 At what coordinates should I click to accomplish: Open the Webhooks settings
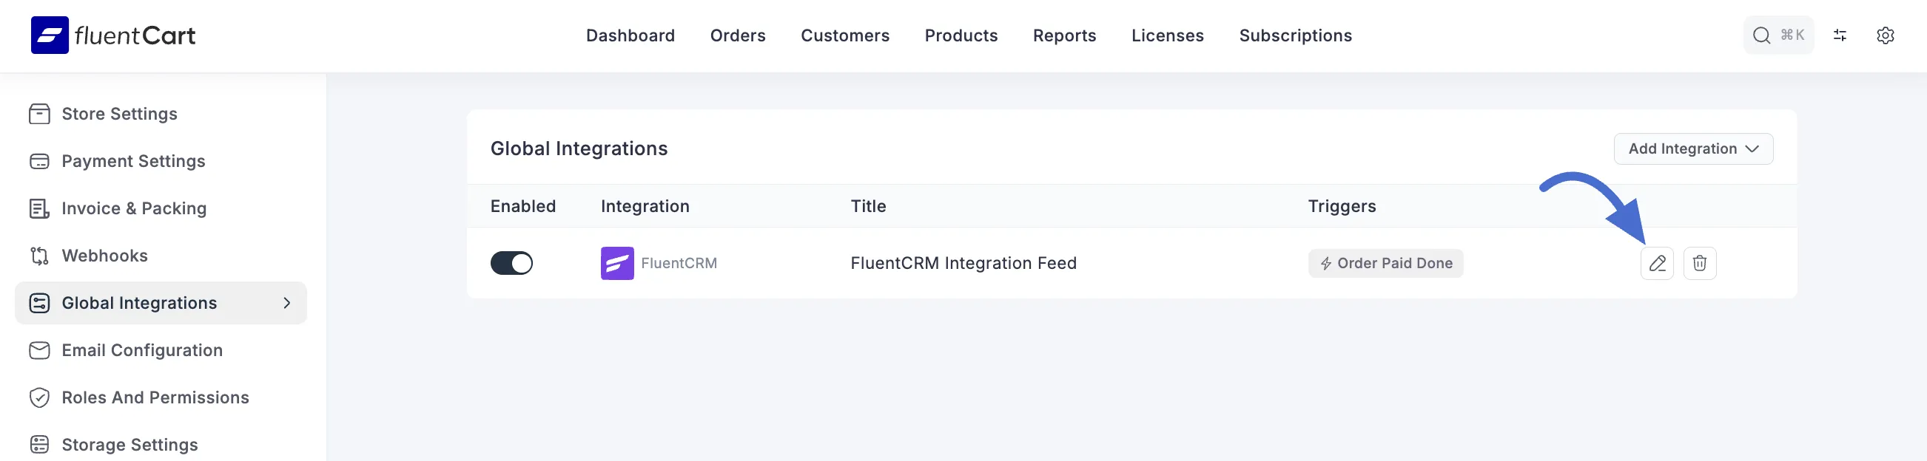[x=104, y=256]
